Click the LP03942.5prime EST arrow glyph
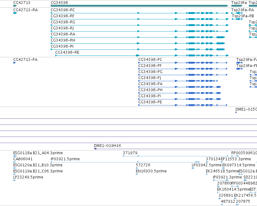 tap(193, 168)
